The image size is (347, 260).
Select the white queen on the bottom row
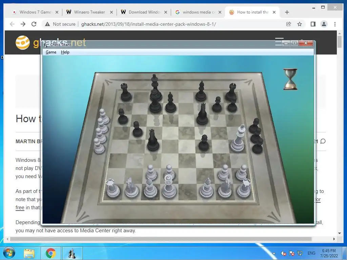169,187
